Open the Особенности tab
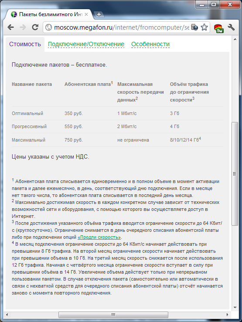242x322 pixels. coord(150,44)
